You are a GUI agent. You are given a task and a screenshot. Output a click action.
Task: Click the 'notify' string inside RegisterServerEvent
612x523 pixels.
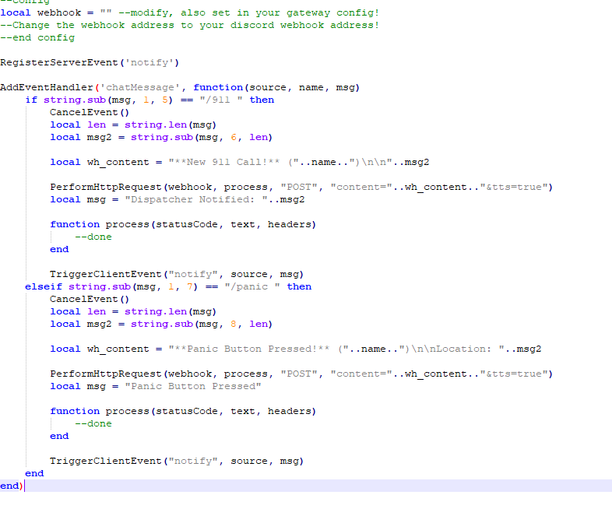pos(149,63)
